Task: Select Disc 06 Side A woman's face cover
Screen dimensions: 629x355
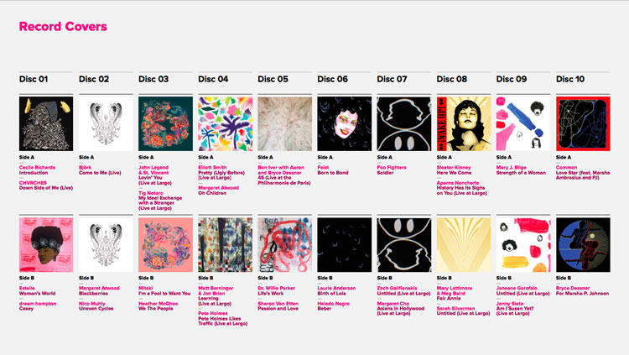Action: point(344,123)
